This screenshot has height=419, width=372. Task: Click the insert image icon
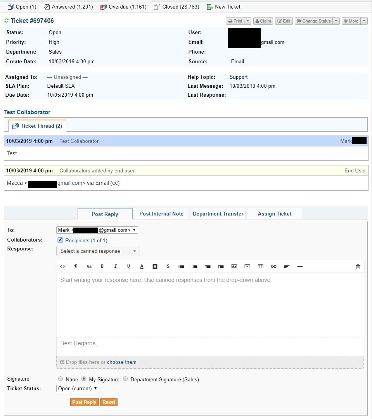click(234, 266)
